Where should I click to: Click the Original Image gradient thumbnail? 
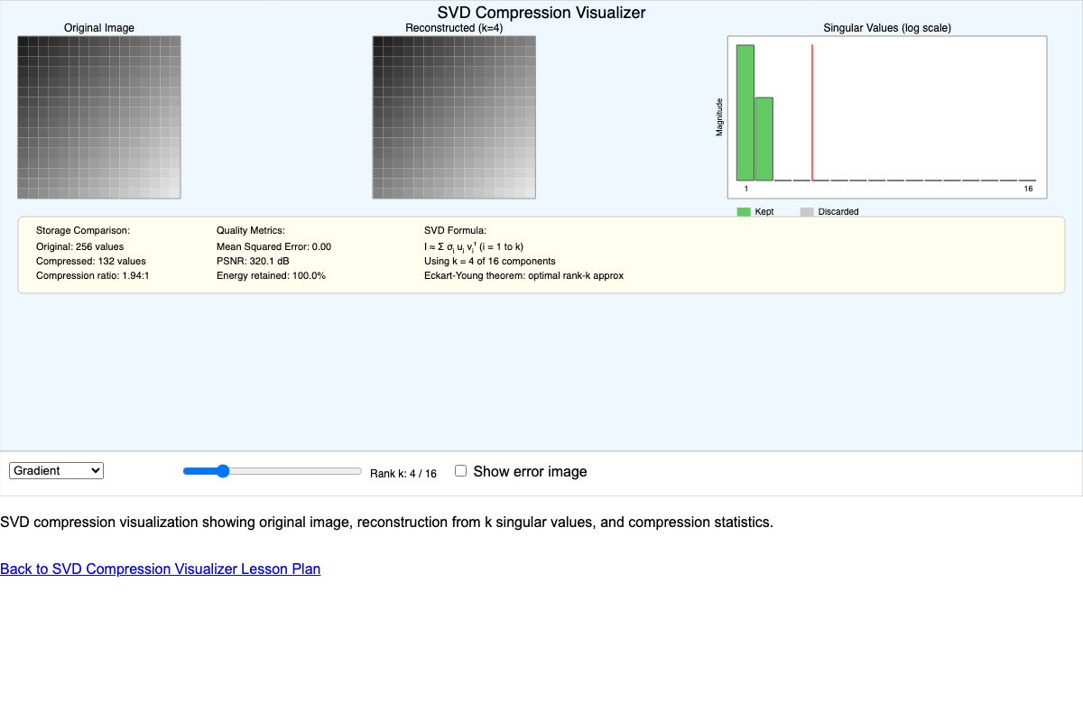pyautogui.click(x=99, y=117)
